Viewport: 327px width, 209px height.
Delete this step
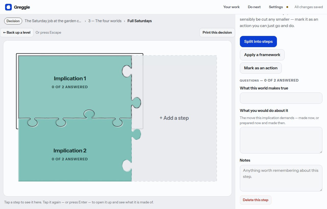(x=255, y=200)
